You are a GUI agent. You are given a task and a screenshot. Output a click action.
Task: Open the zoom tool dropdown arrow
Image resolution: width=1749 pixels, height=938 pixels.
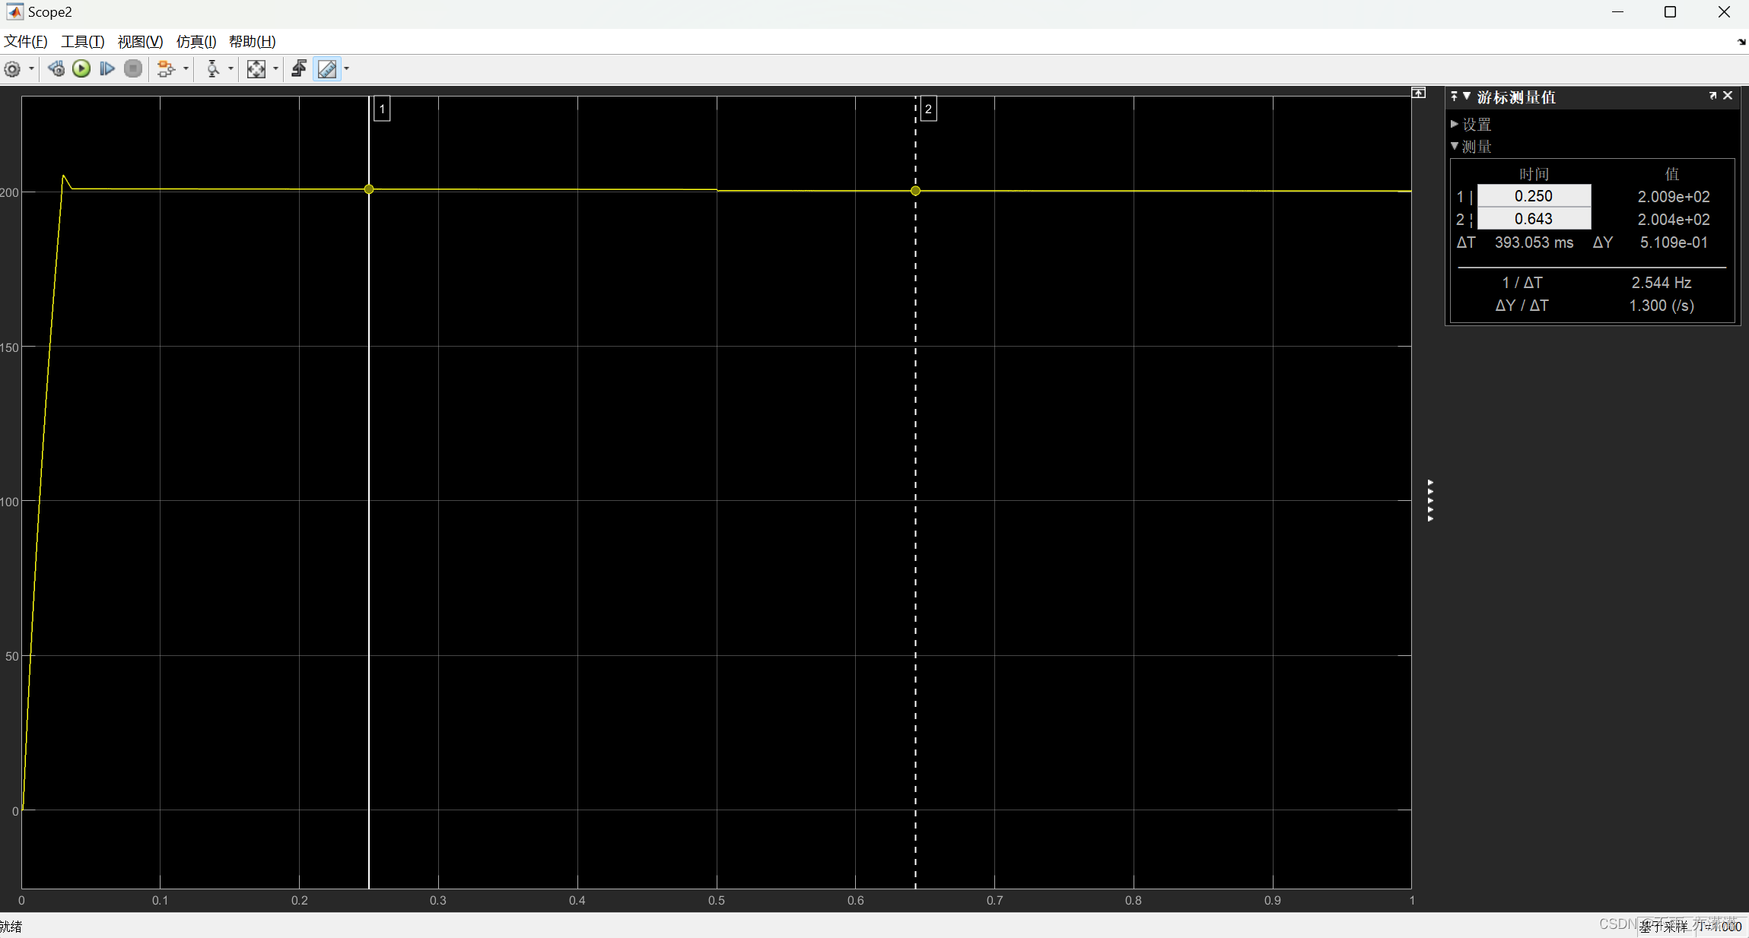coord(231,69)
